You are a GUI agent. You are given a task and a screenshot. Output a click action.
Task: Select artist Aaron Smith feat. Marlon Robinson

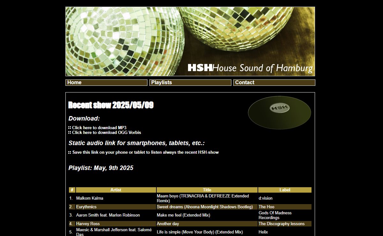click(x=108, y=215)
